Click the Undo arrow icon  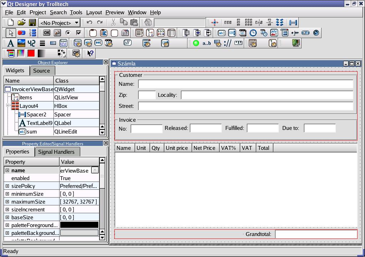(89, 22)
